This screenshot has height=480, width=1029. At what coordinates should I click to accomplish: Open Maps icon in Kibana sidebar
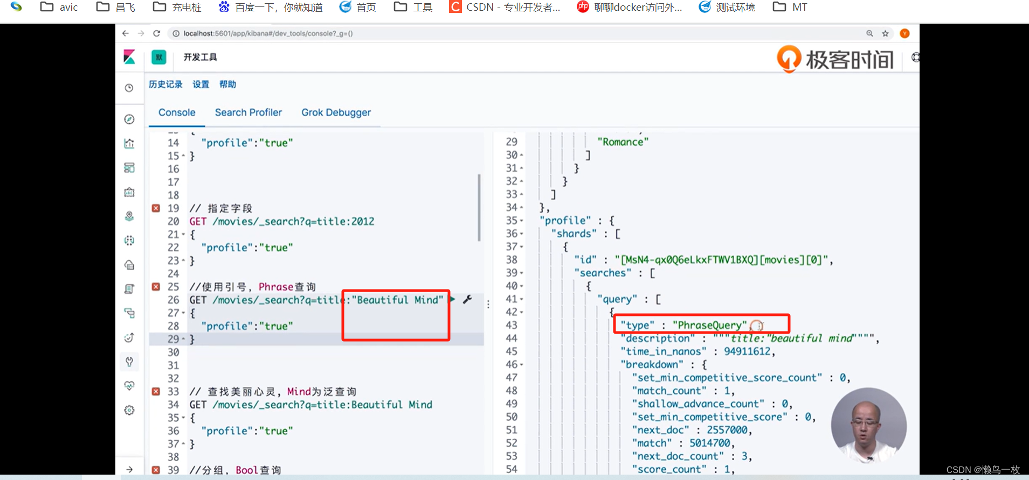pyautogui.click(x=129, y=216)
